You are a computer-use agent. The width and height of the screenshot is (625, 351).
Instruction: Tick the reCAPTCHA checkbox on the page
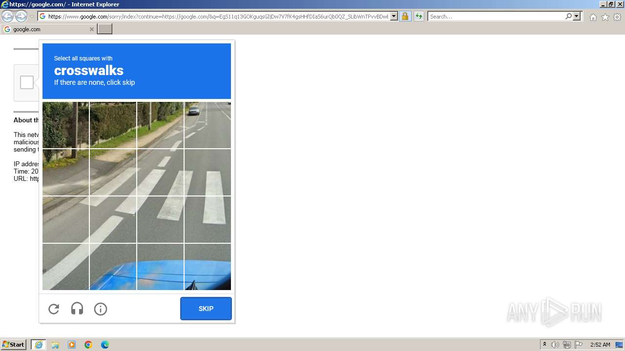tap(27, 82)
